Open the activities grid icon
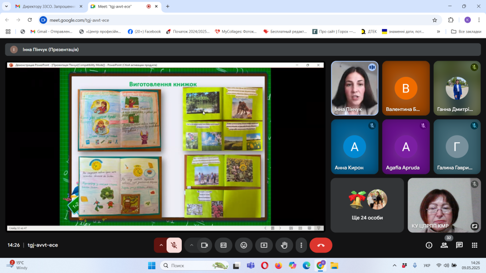 click(475, 245)
